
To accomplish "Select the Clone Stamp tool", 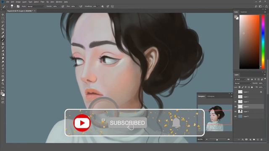I will coord(3,44).
